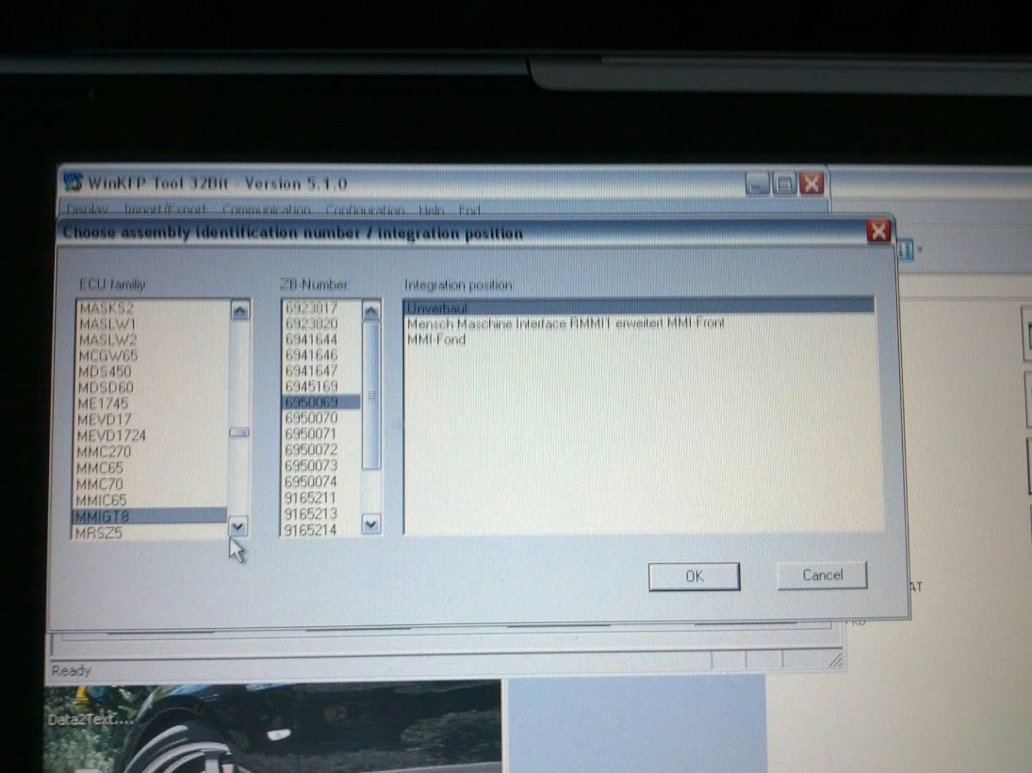Open Communication menu in WinKFP window
The height and width of the screenshot is (773, 1032).
pos(266,210)
